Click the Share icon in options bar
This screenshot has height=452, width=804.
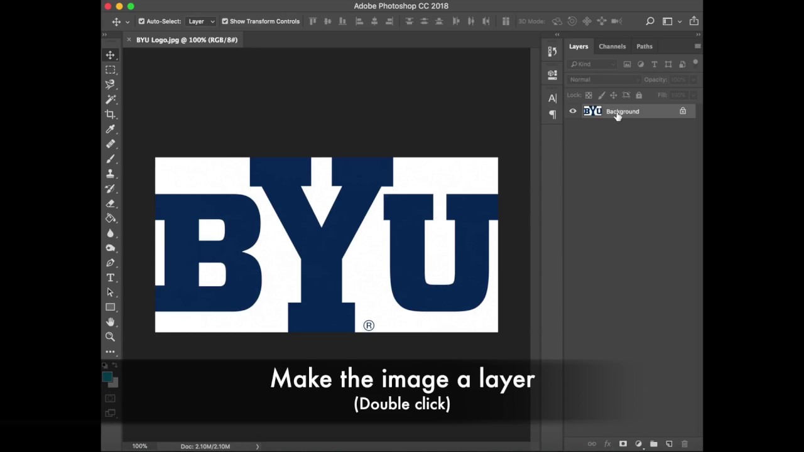(x=694, y=21)
